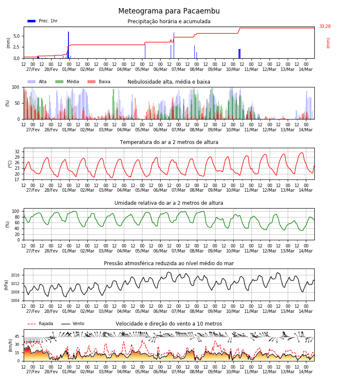Image resolution: width=338 pixels, height=380 pixels.
Task: Click the green Média legend swatch
Action: (60, 81)
